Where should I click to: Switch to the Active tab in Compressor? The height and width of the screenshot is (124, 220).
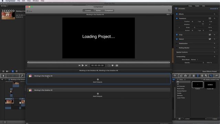[98, 11]
